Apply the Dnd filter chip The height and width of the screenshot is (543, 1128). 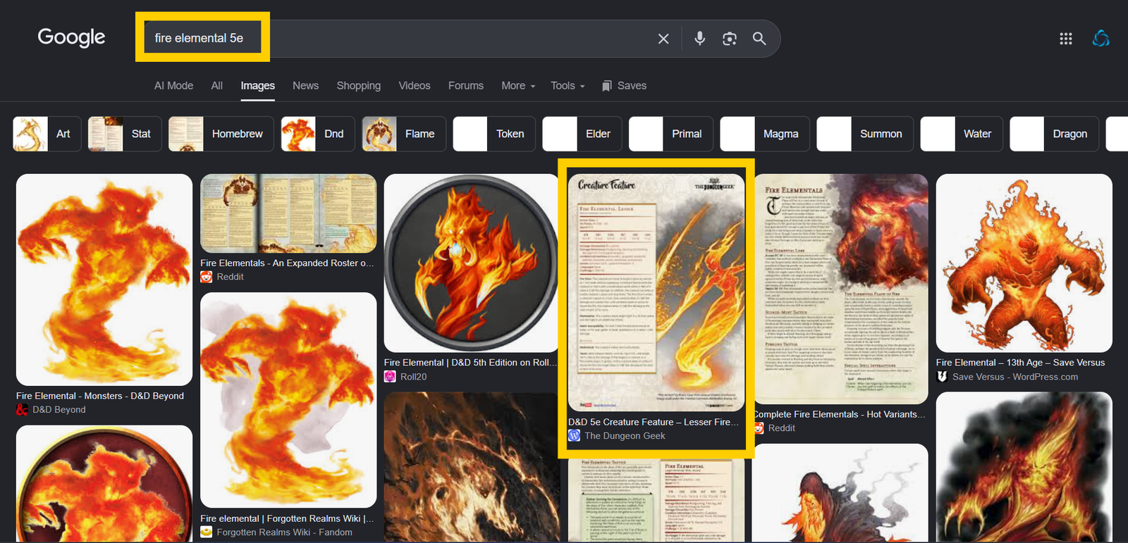(318, 134)
